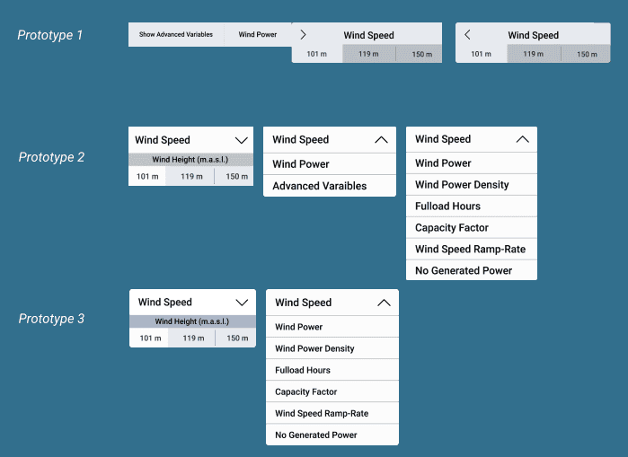The image size is (628, 457).
Task: Click the Wind Power button in Prototype 1
Action: (x=258, y=34)
